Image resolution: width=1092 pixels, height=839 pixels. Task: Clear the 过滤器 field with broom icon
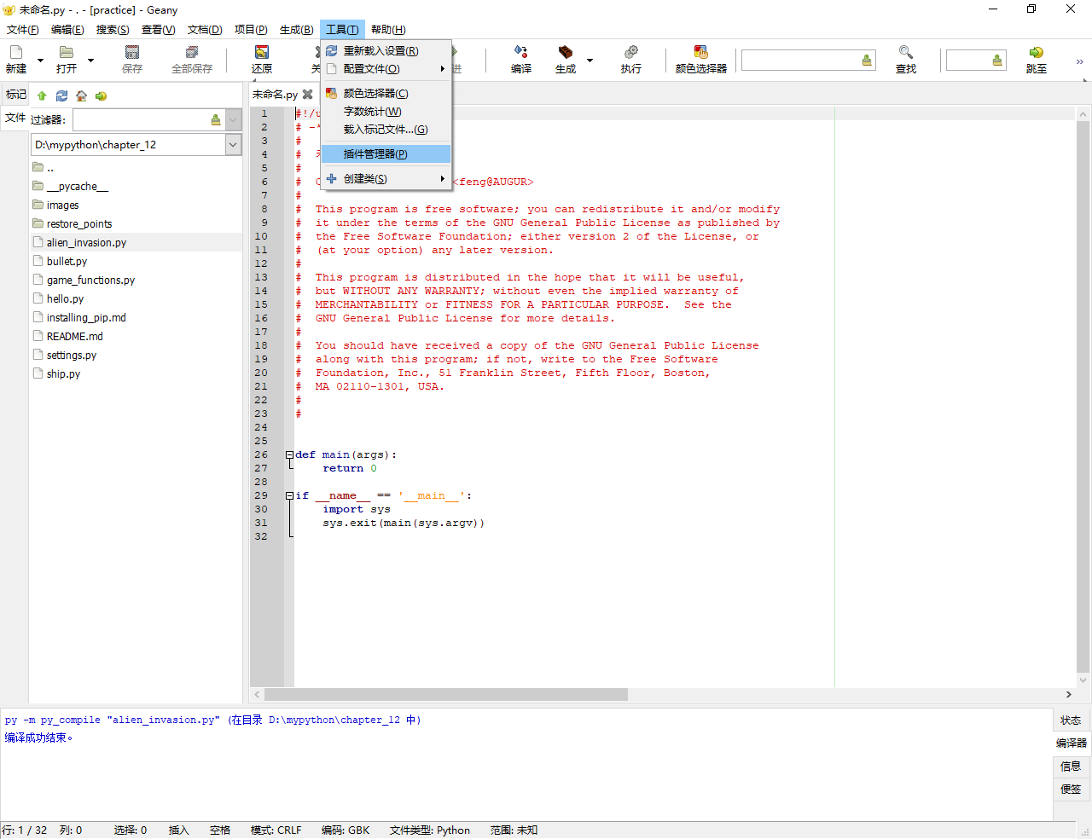pos(216,120)
